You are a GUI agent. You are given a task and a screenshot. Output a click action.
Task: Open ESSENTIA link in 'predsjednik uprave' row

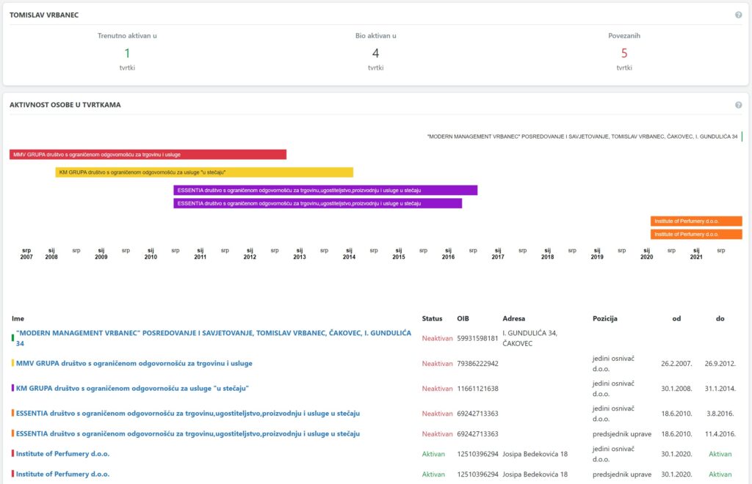click(187, 433)
